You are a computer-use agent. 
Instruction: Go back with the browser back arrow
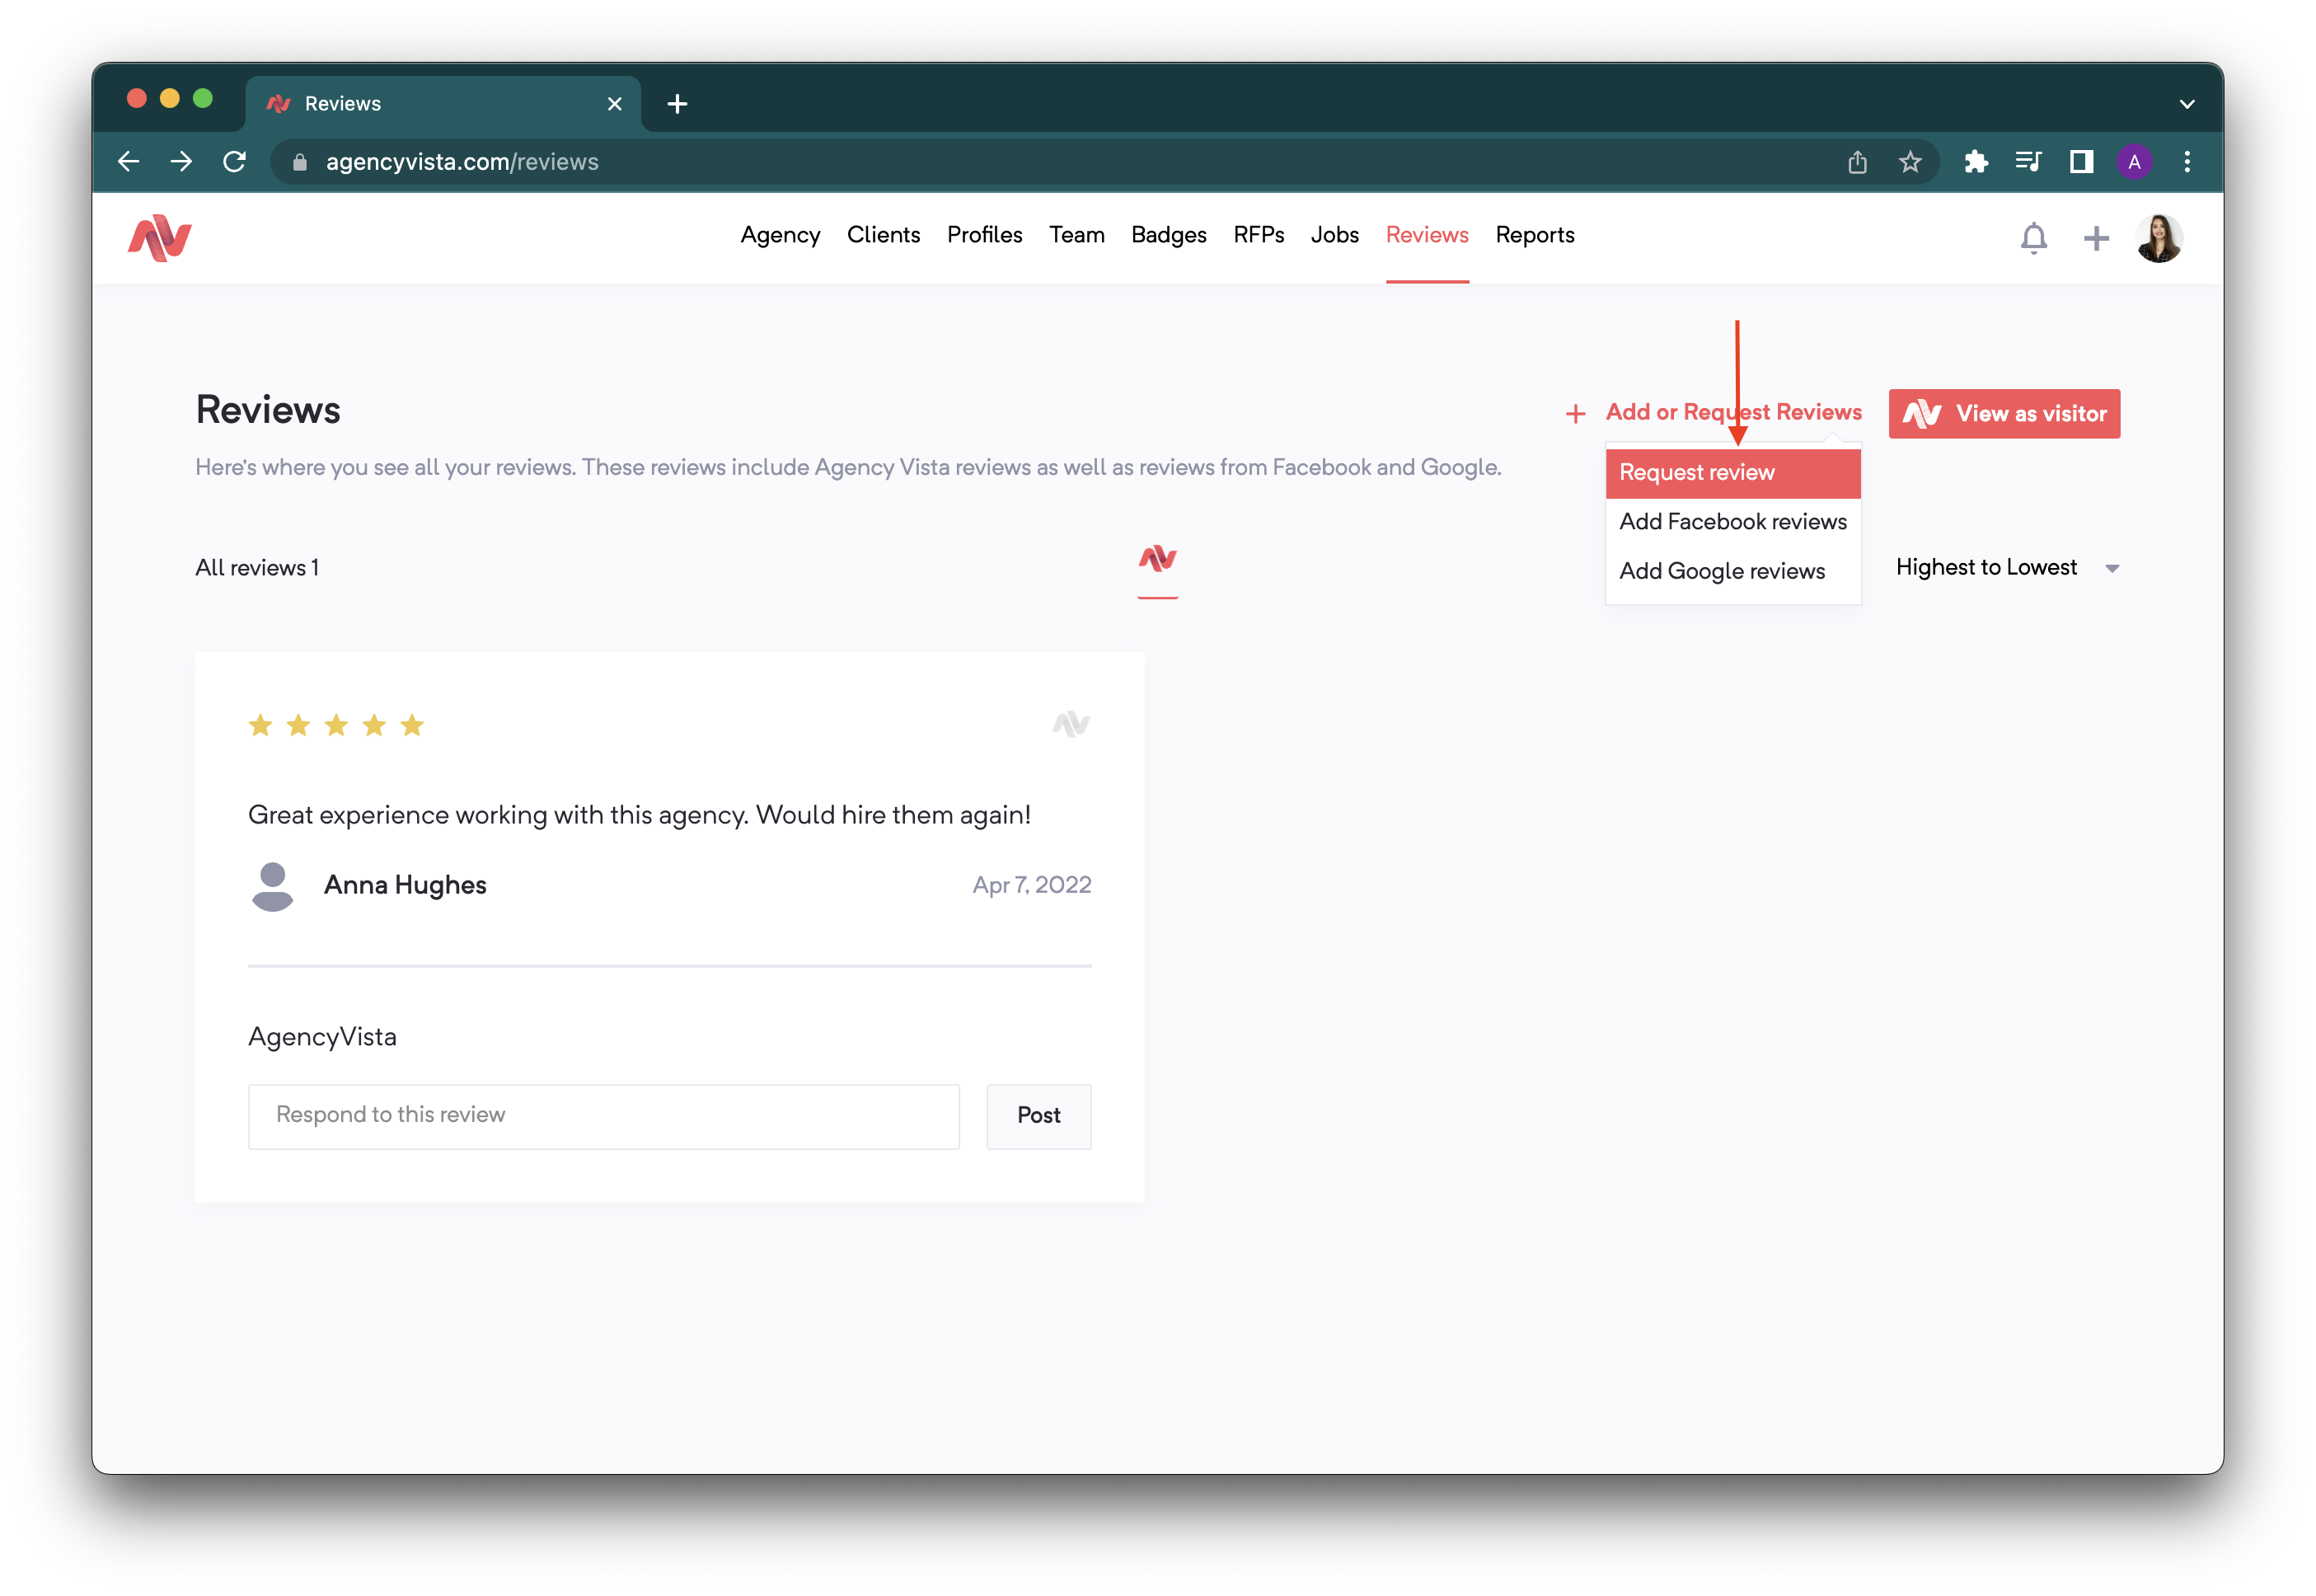pos(129,161)
